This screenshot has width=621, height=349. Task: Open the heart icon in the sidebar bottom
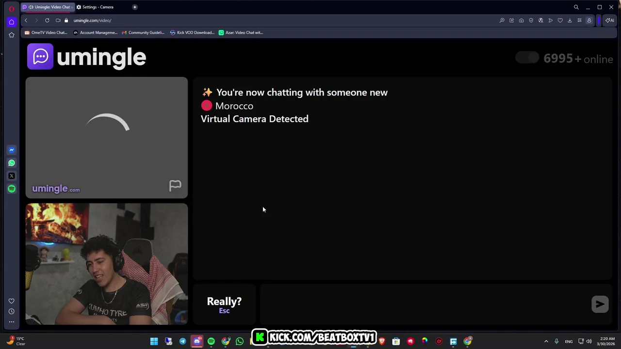(x=12, y=301)
